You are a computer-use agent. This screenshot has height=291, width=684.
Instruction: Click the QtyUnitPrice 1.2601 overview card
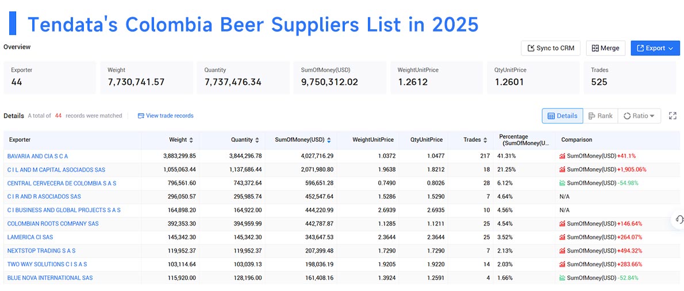[x=533, y=77]
